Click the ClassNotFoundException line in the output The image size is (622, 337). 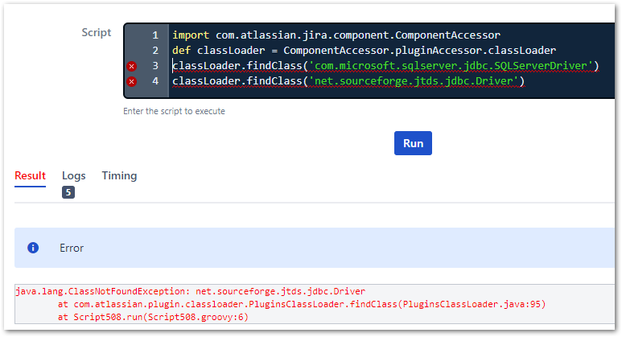pos(191,291)
